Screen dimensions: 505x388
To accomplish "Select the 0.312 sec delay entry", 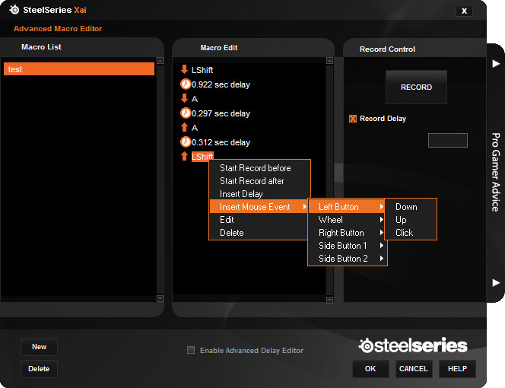I will pos(221,142).
